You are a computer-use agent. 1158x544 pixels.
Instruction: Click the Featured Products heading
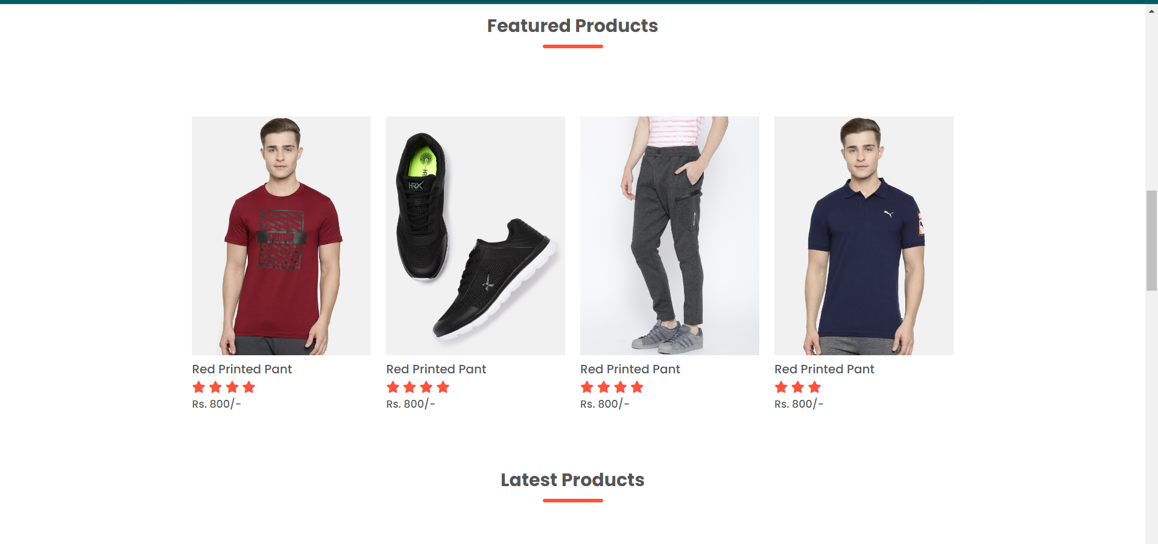click(572, 26)
